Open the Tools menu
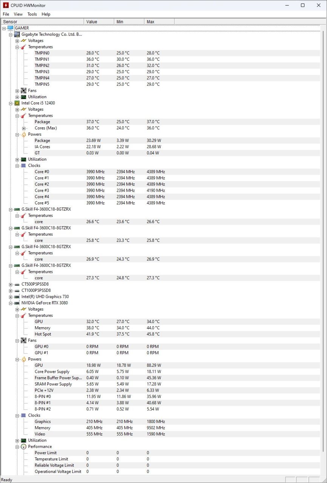This screenshot has width=327, height=483. 32,14
